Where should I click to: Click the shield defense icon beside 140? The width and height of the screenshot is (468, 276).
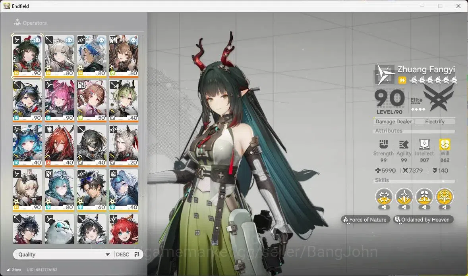click(435, 171)
